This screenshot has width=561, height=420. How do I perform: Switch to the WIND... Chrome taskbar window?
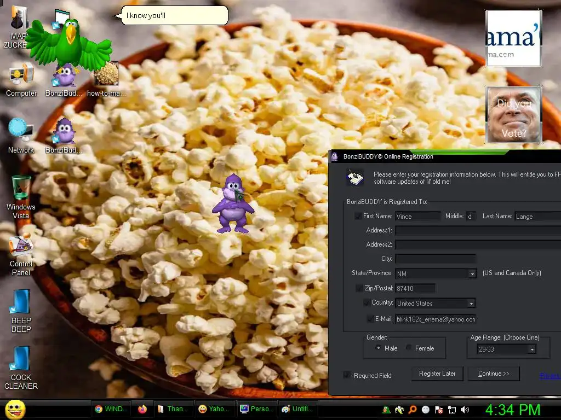pyautogui.click(x=110, y=409)
